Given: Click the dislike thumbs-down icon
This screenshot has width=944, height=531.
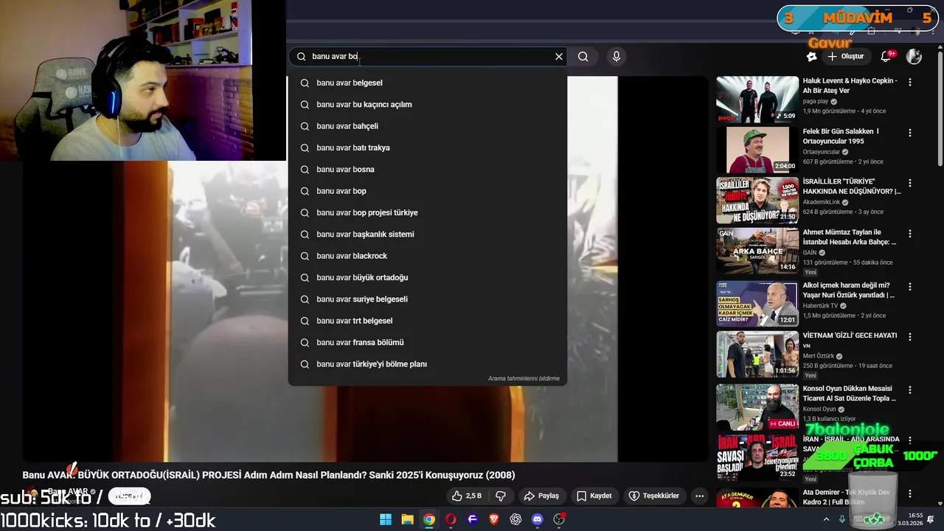Looking at the screenshot, I should coord(500,496).
